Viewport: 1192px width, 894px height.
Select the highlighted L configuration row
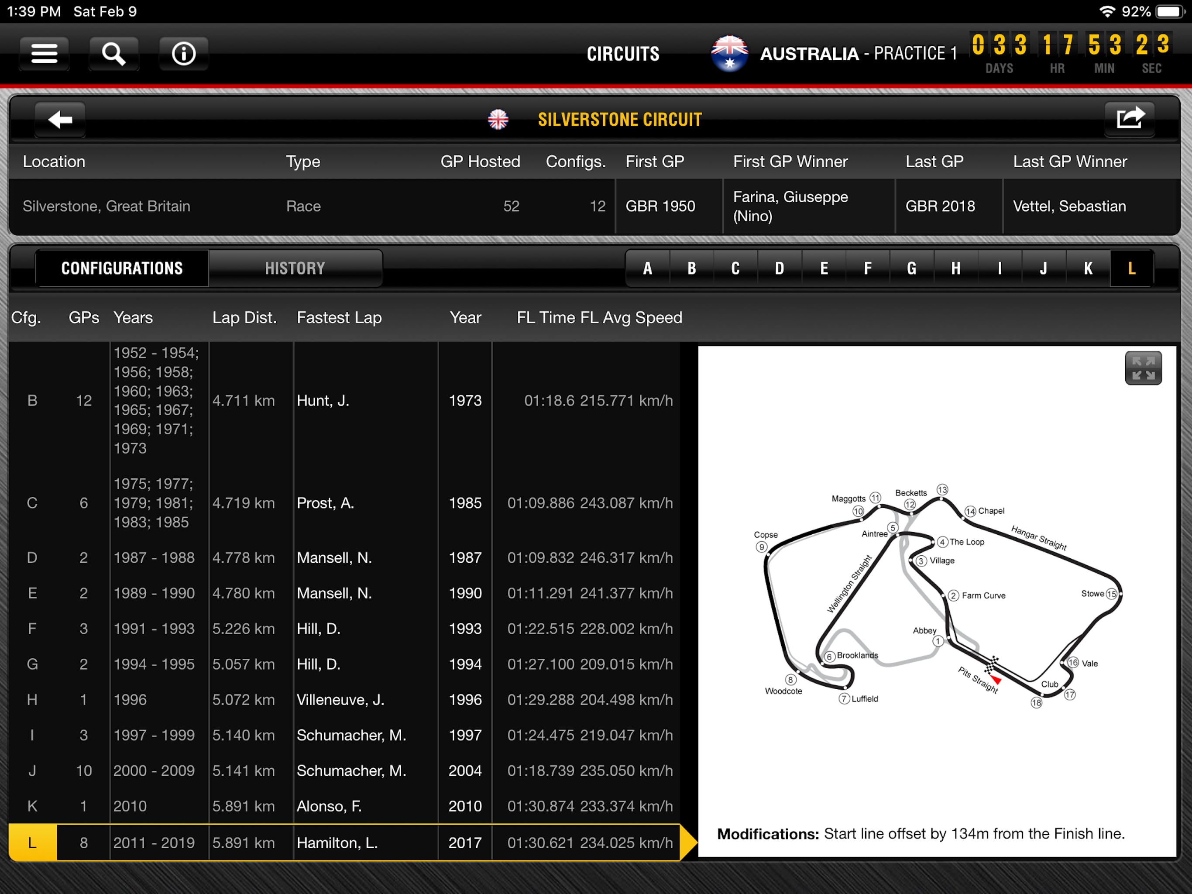[345, 842]
